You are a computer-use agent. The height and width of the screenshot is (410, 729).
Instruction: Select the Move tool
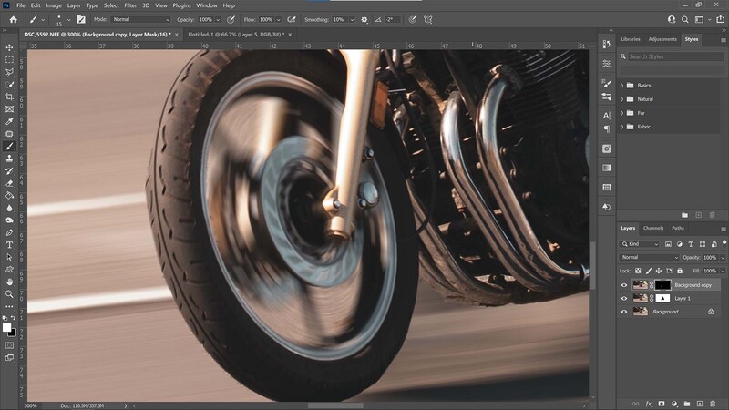9,47
